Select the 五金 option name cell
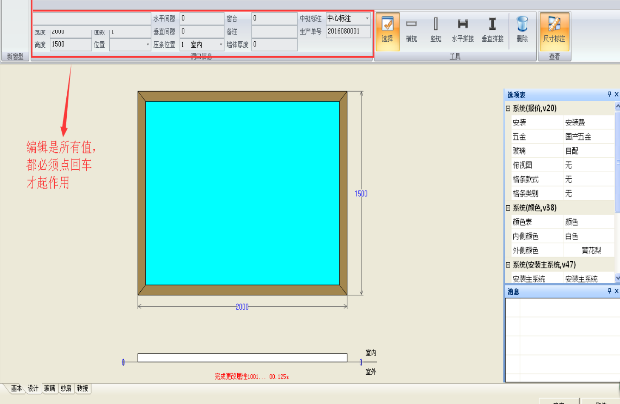This screenshot has height=404, width=620. pos(537,137)
